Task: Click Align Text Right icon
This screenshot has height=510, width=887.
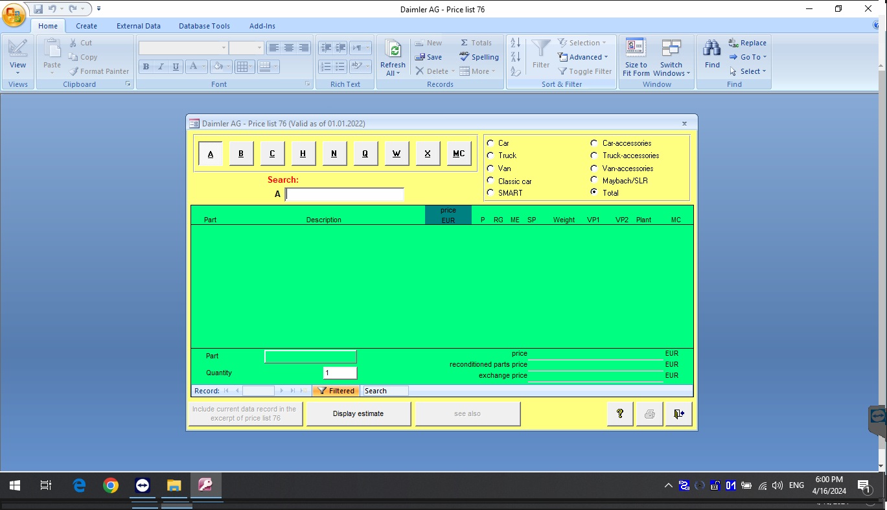Action: pos(304,48)
